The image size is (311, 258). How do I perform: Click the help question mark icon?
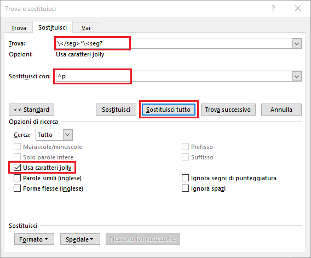[273, 8]
